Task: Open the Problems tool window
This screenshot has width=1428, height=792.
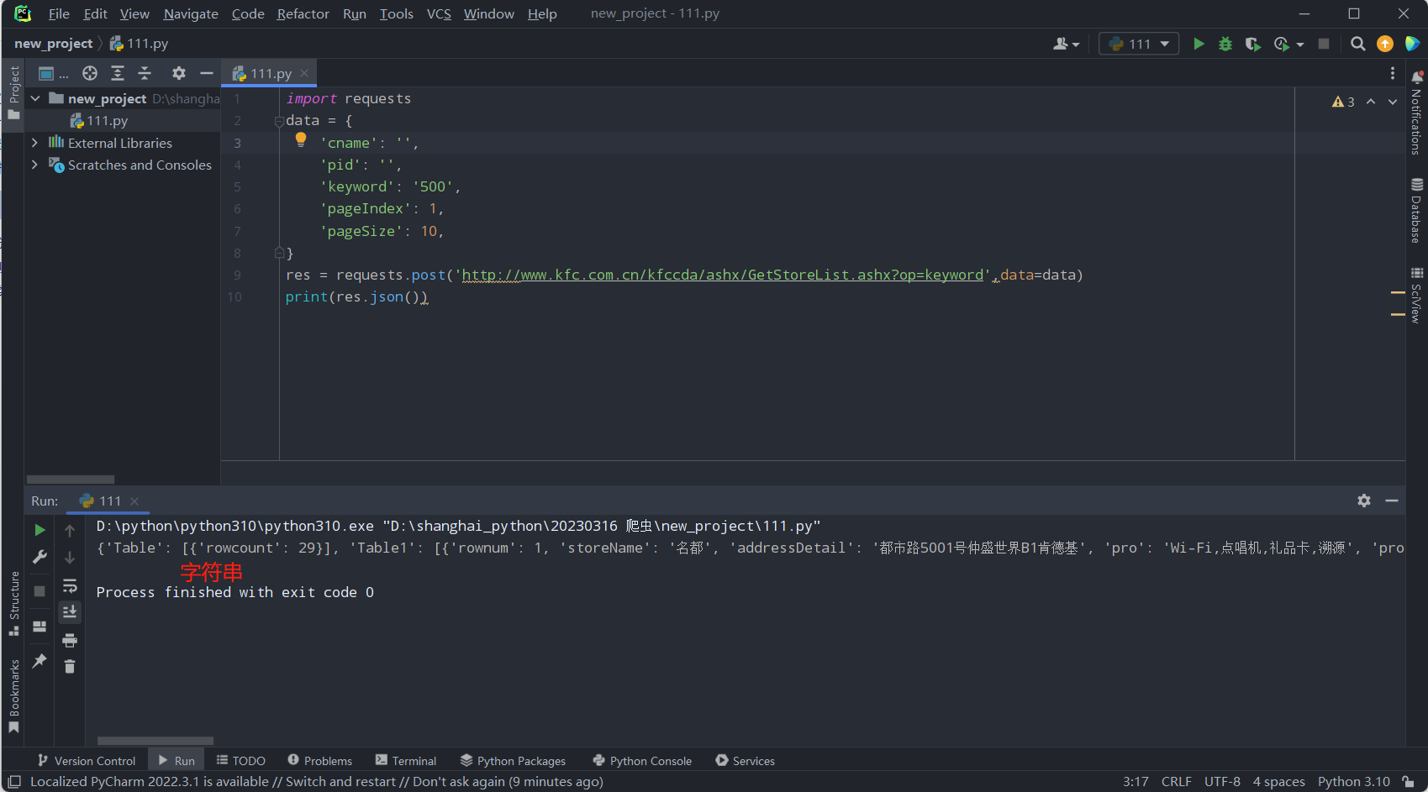Action: click(320, 761)
